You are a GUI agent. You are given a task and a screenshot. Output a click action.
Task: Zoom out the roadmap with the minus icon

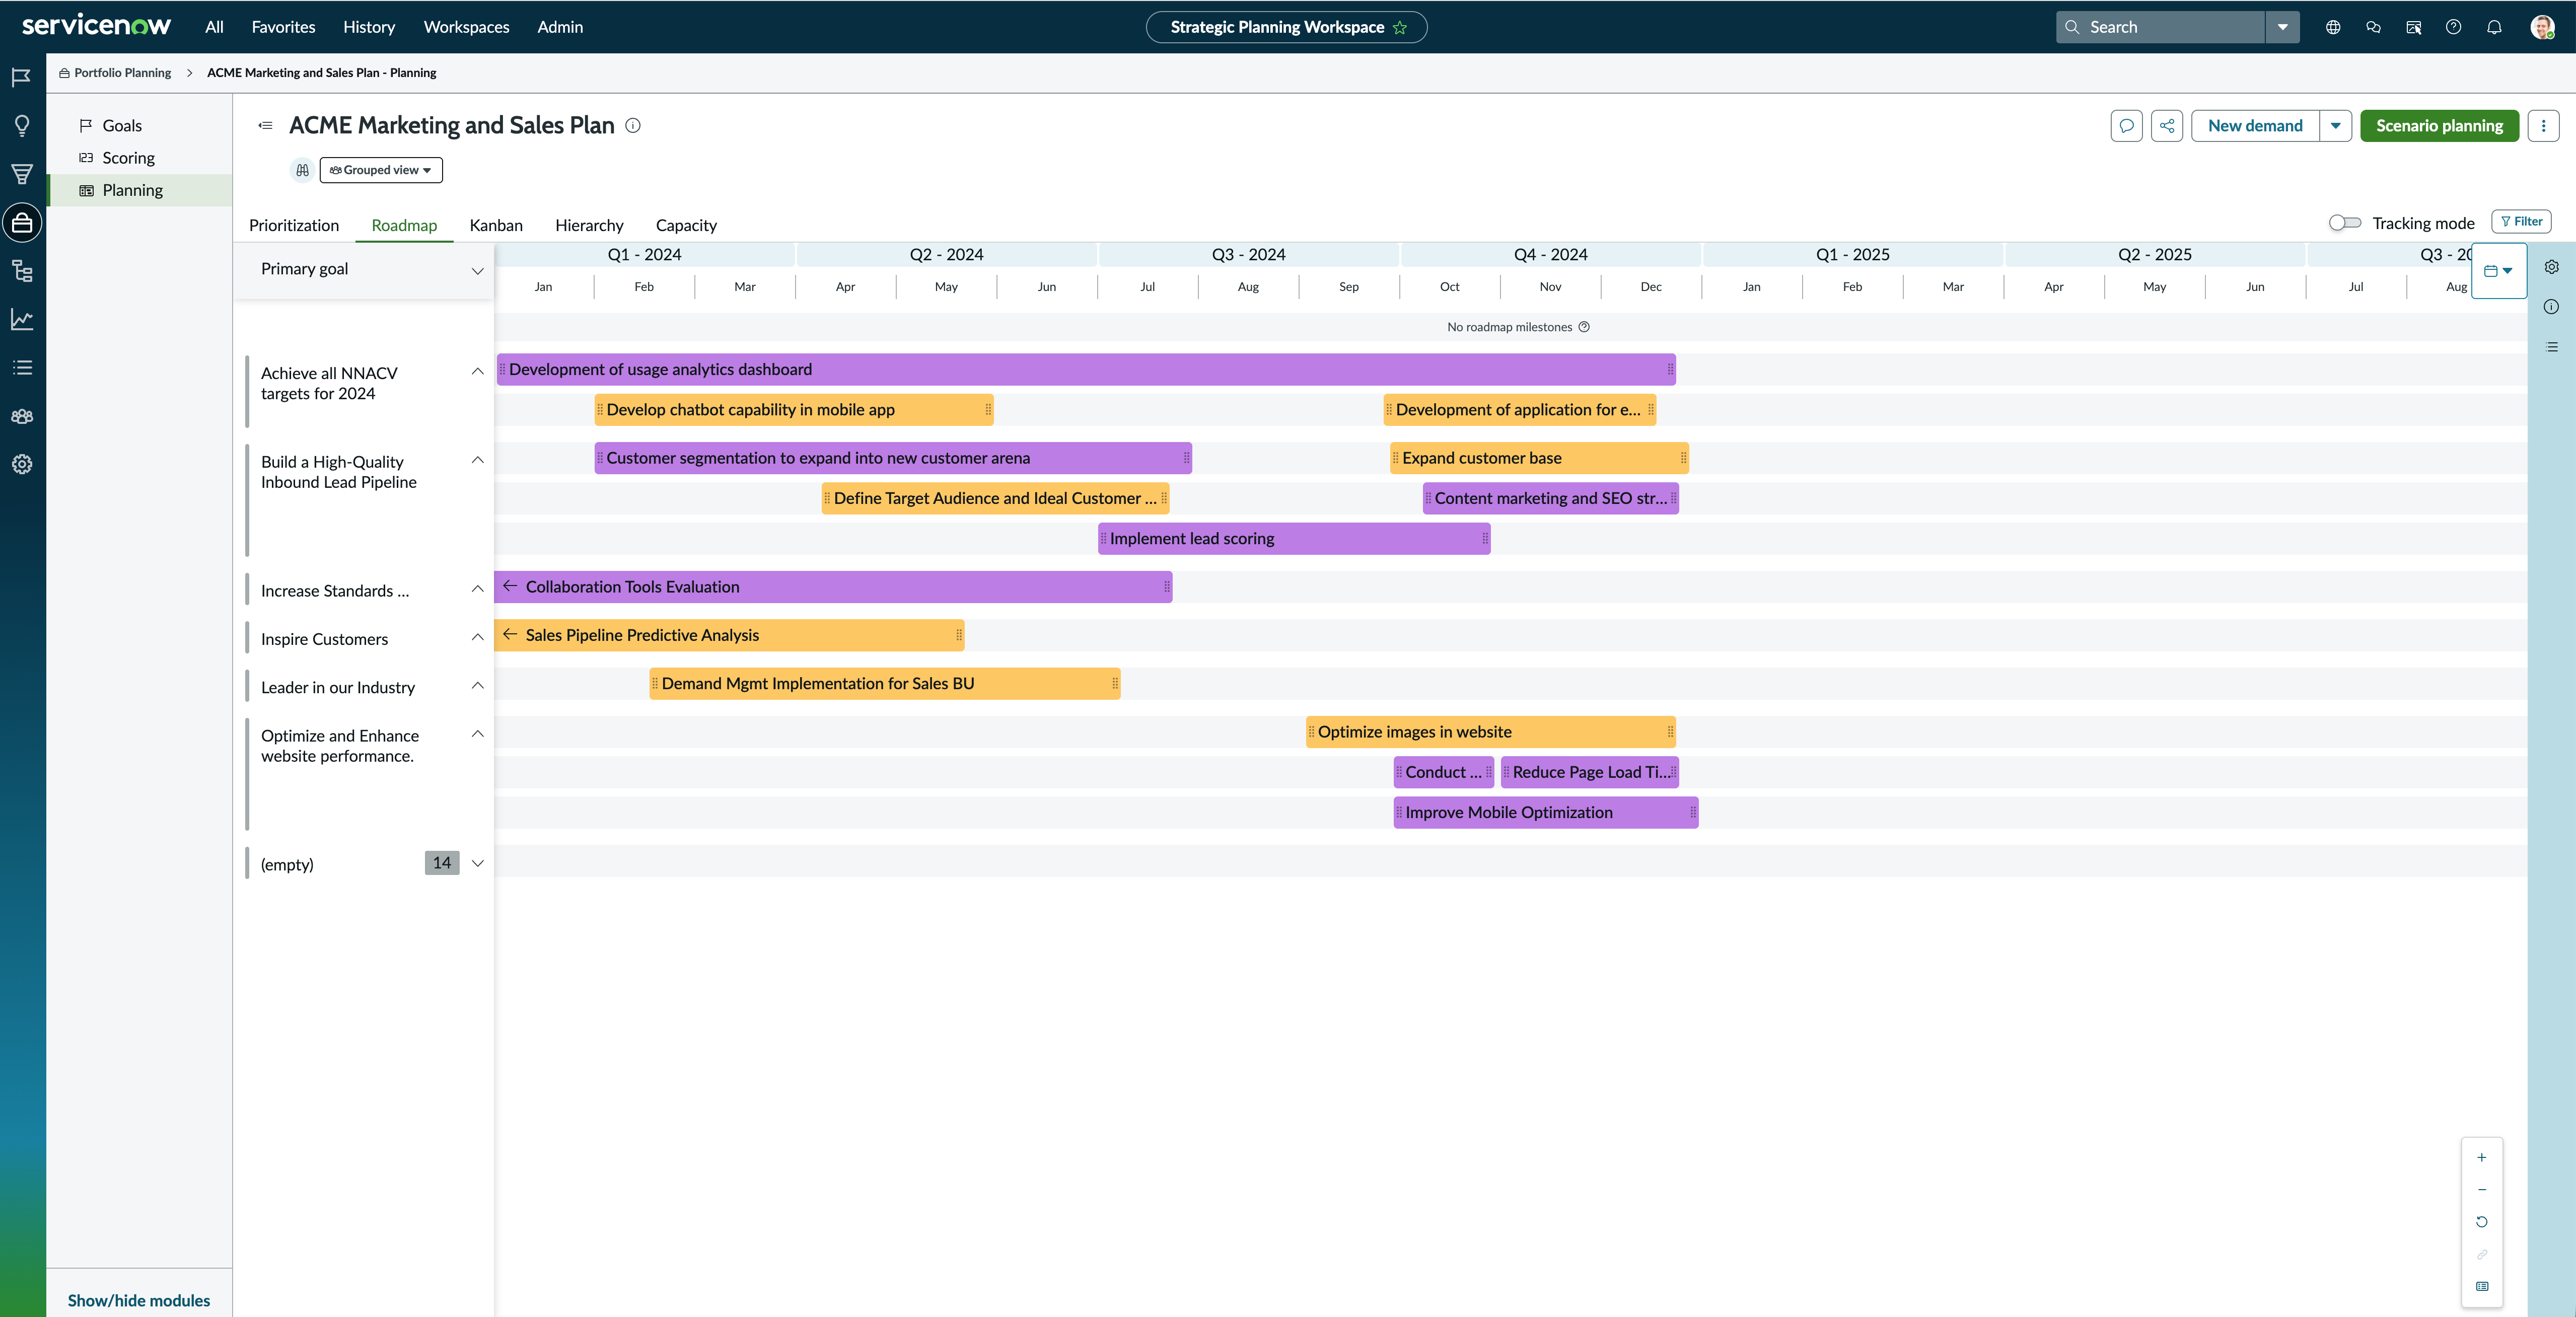[x=2482, y=1190]
